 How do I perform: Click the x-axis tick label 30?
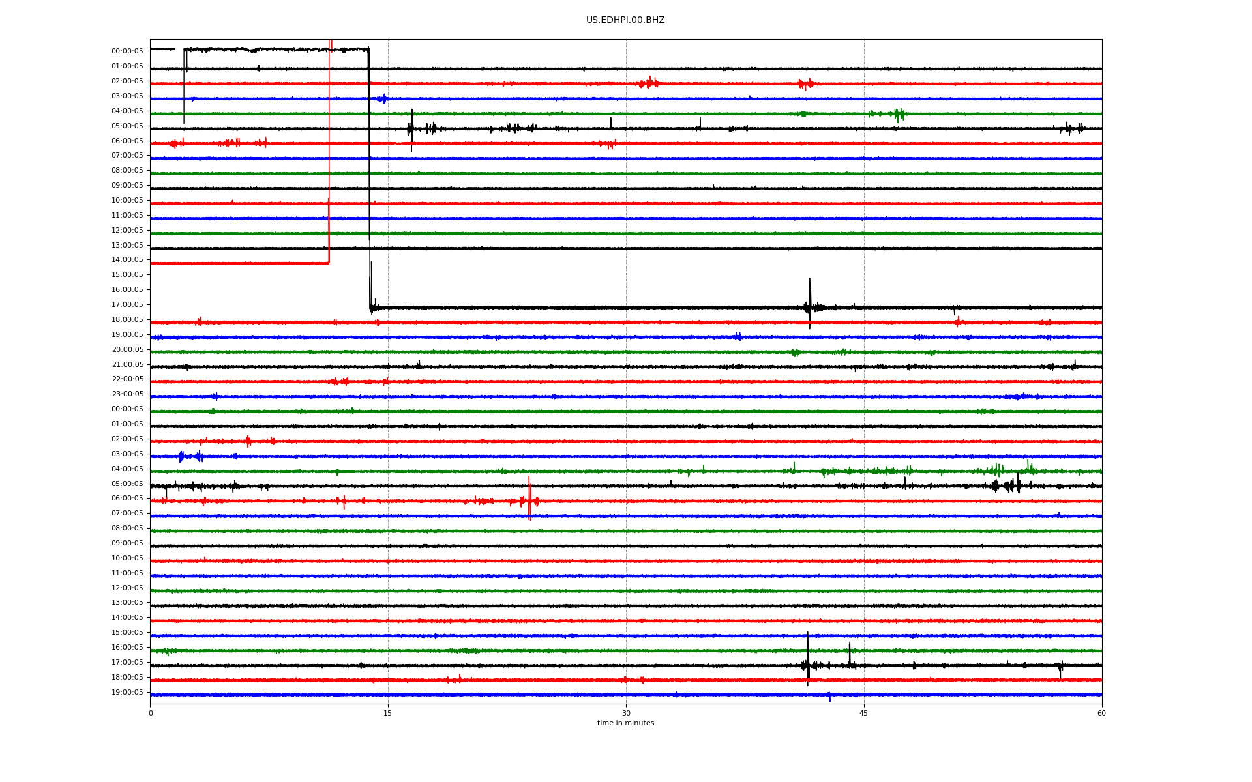[626, 713]
